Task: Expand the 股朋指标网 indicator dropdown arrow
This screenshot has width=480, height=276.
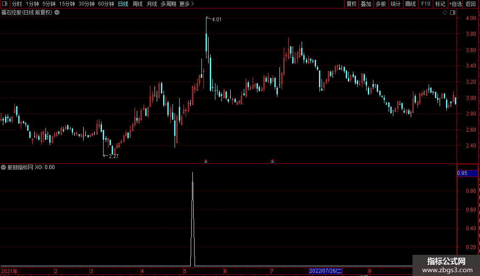Action: point(3,167)
